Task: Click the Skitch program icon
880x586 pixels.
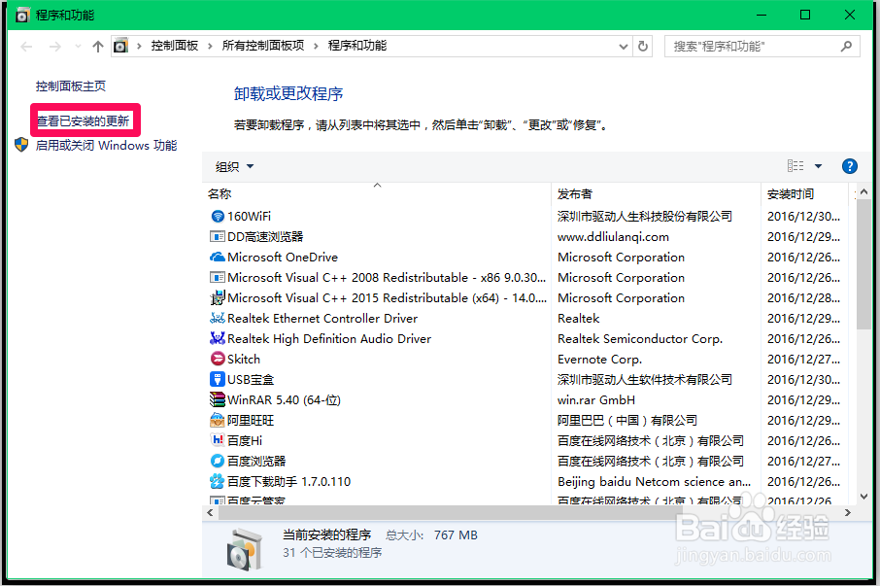Action: coord(218,359)
